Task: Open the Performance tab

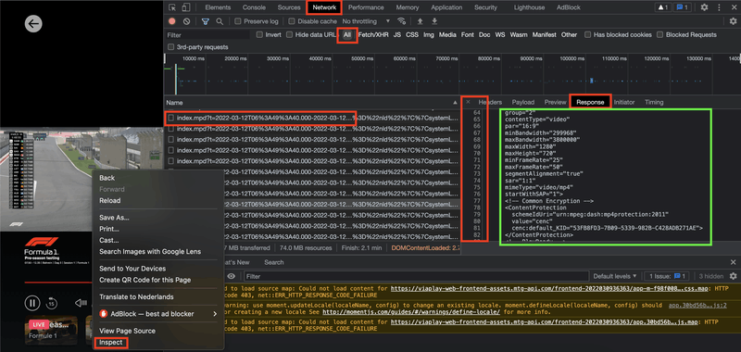Action: [x=366, y=7]
